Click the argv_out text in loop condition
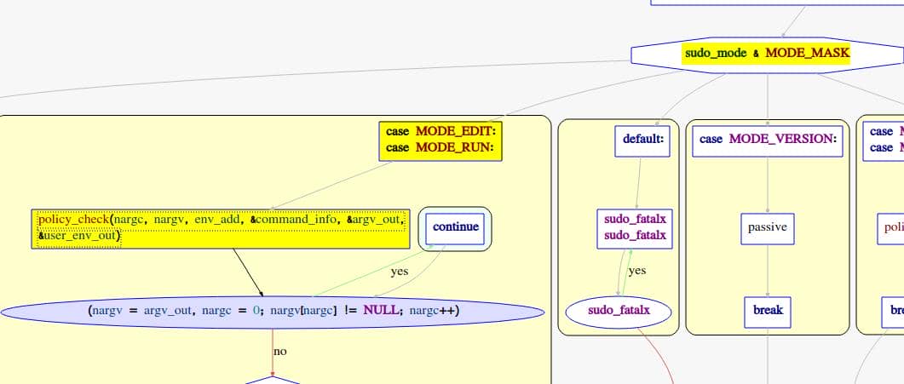This screenshot has width=904, height=384. [x=167, y=311]
